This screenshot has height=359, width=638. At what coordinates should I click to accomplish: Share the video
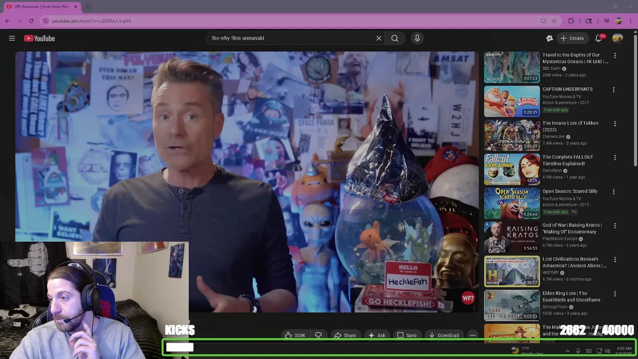tap(345, 336)
